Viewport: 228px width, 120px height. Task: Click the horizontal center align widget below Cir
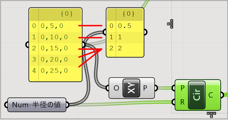[211, 113]
